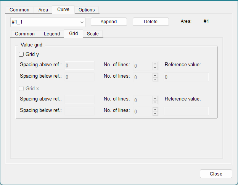
Task: Select the inner Common sub-tab
Action: point(25,34)
